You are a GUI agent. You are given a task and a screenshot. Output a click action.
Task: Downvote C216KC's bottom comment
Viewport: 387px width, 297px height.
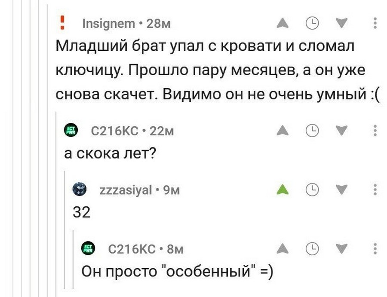(x=342, y=248)
